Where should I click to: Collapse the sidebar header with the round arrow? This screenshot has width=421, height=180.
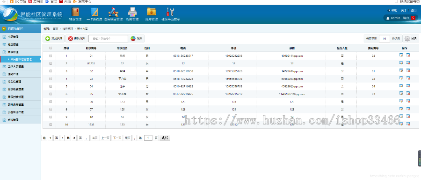tap(4, 28)
